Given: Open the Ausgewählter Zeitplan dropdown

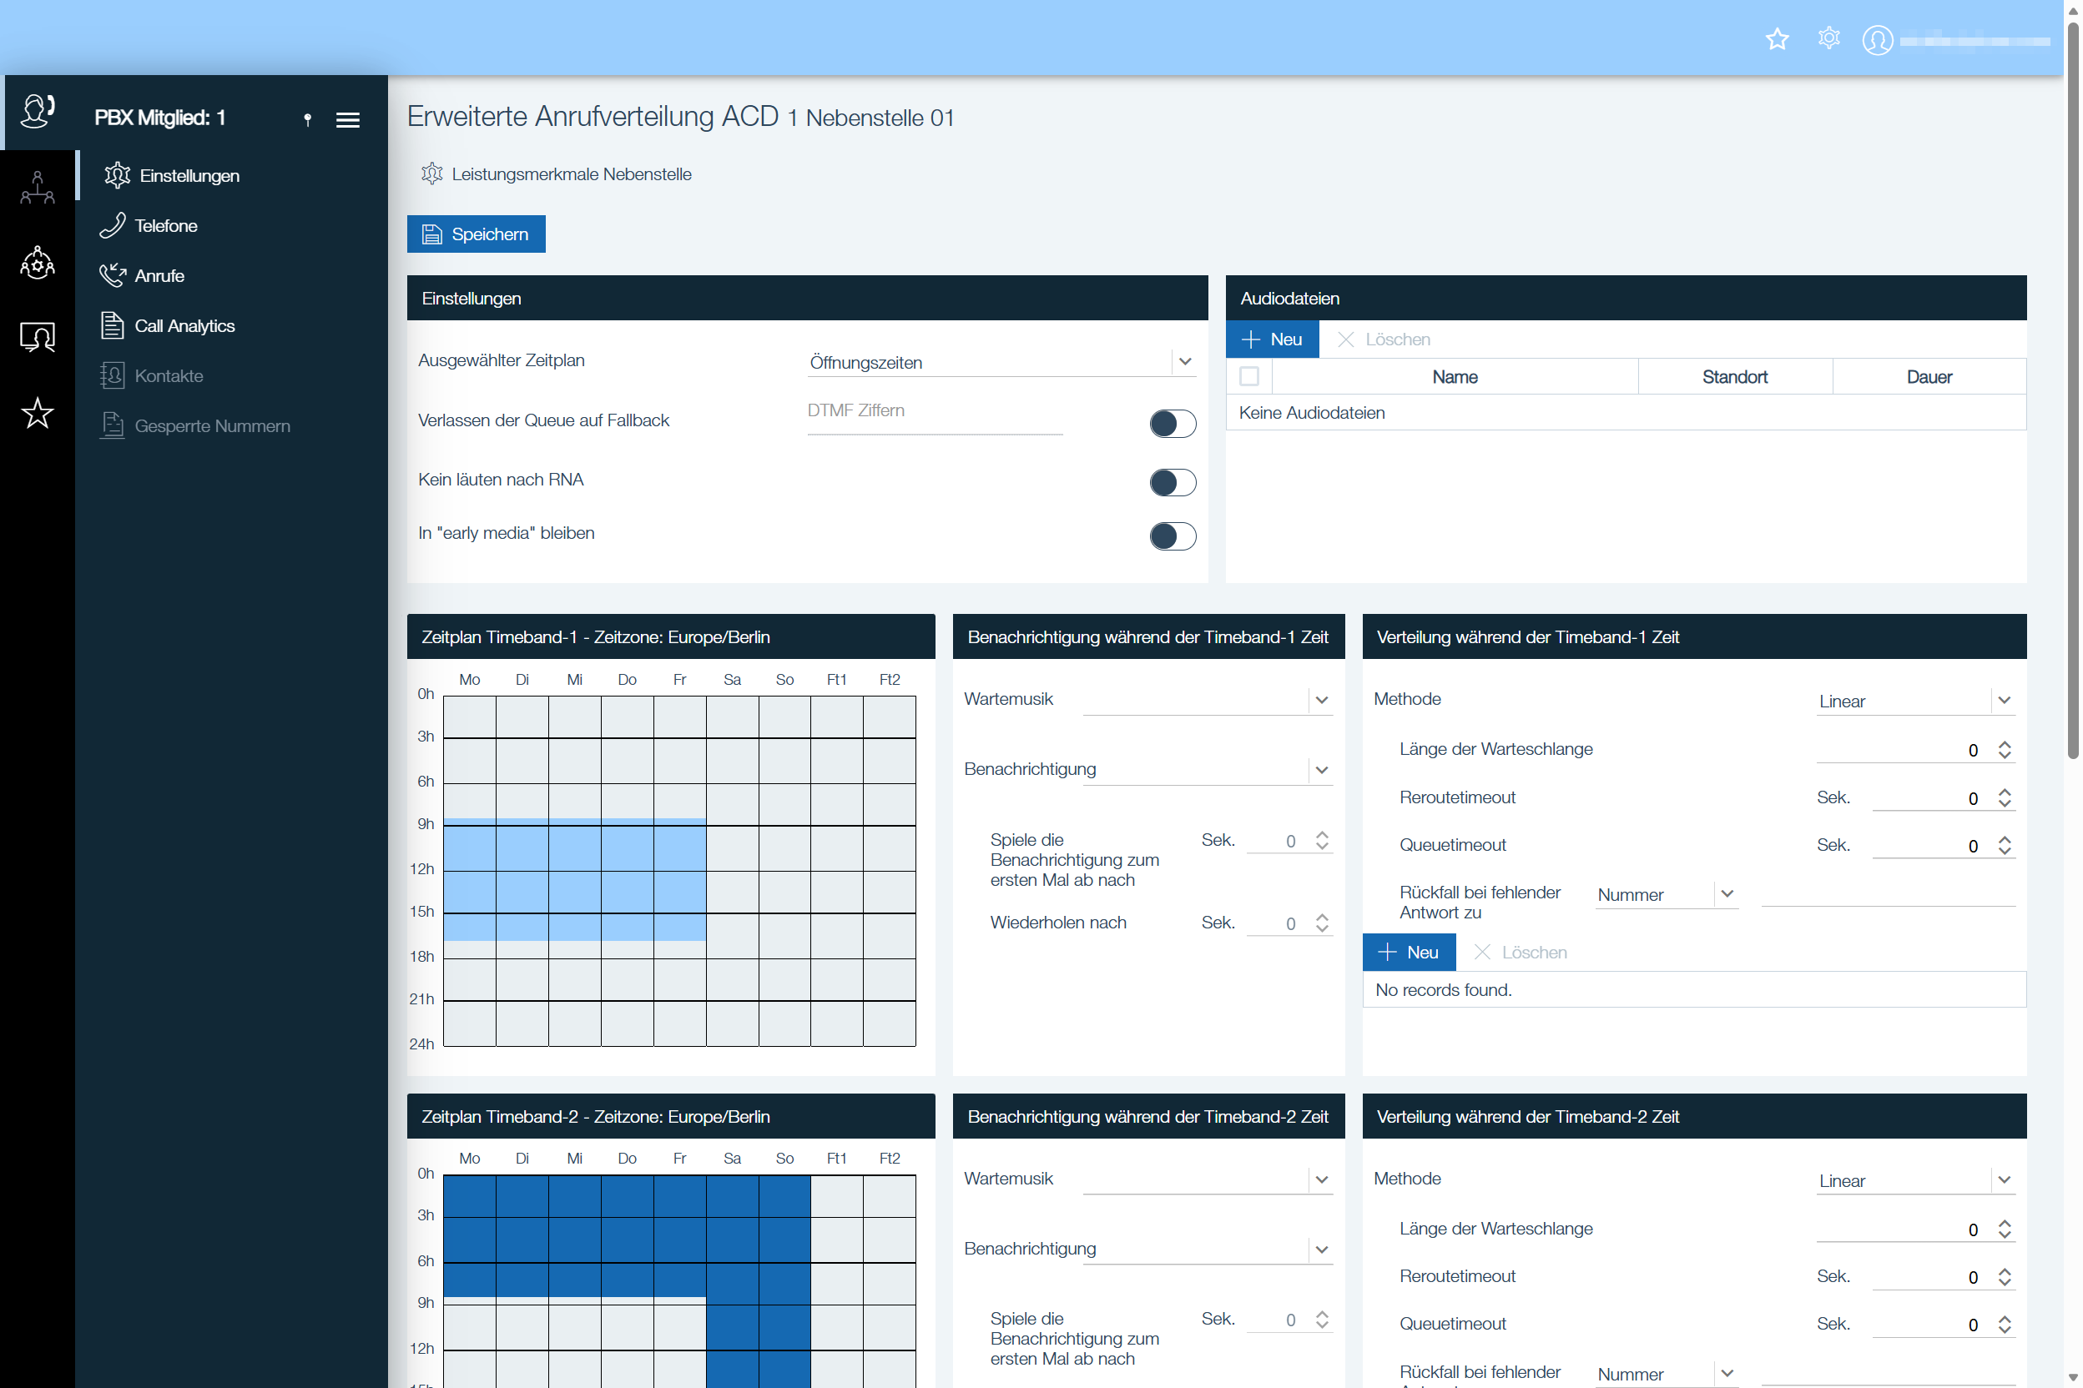Looking at the screenshot, I should point(1001,361).
